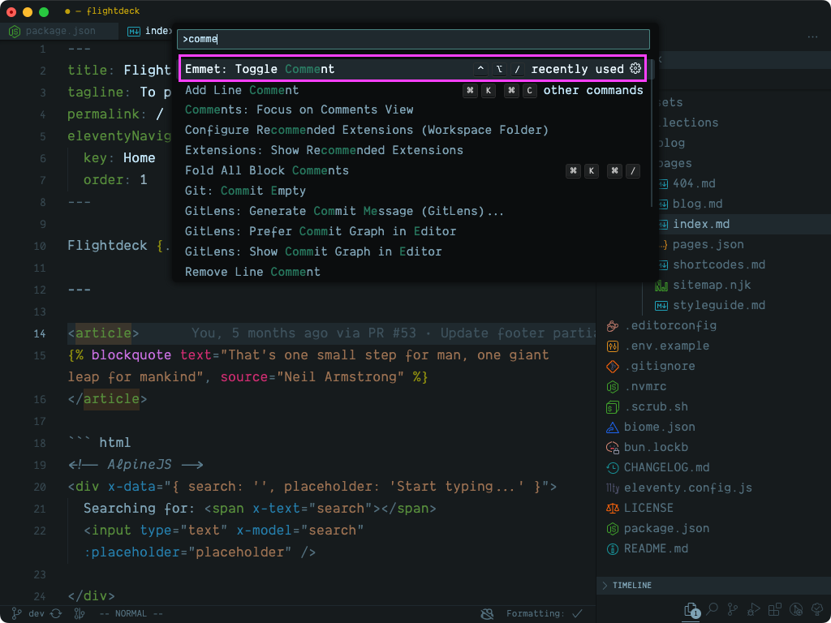The image size is (831, 623).
Task: Open package.json in the file tree
Action: pos(666,528)
